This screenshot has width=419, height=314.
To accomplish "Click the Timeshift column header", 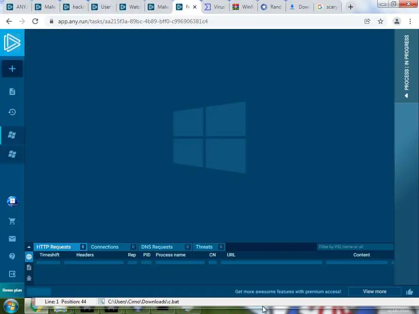I will [50, 255].
